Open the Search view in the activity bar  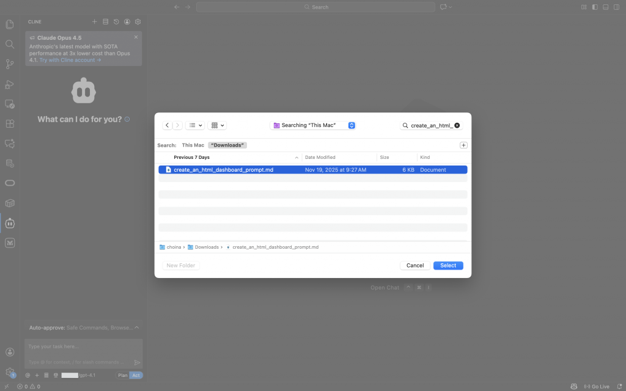point(9,44)
